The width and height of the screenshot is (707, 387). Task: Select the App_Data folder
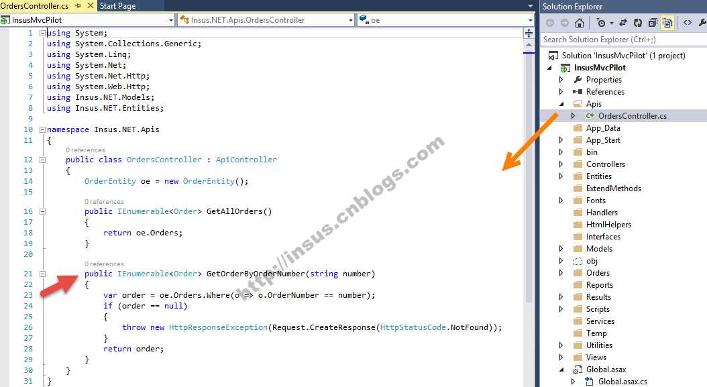tap(603, 128)
